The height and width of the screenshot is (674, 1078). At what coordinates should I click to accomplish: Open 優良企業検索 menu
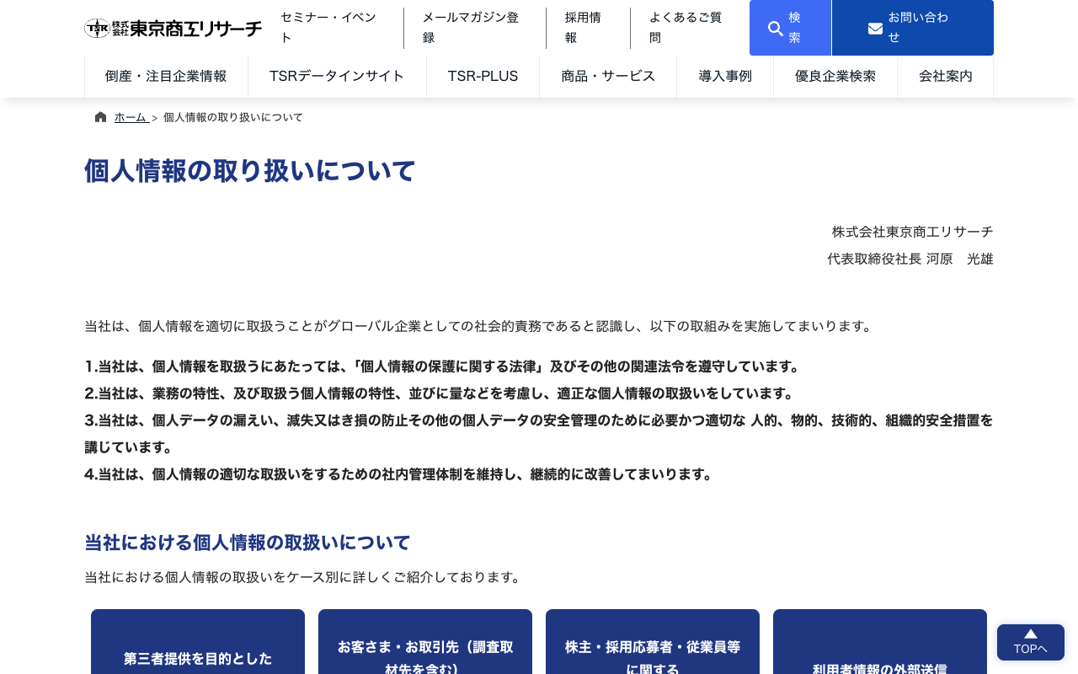835,77
